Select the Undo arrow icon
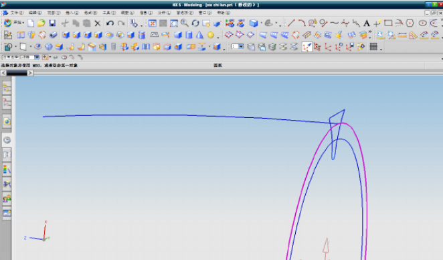This screenshot has width=443, height=260. pos(110,23)
